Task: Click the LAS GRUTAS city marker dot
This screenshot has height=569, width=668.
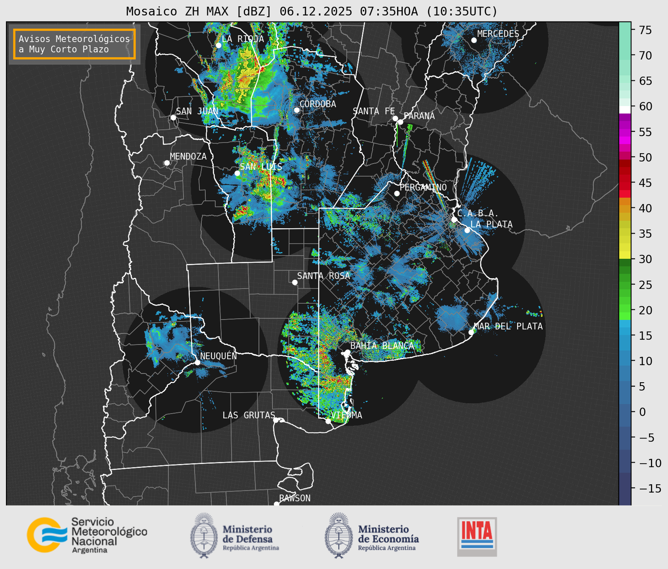Action: coord(276,420)
